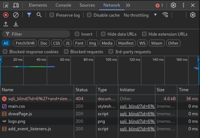Check 3rd-party requests

tap(111, 52)
